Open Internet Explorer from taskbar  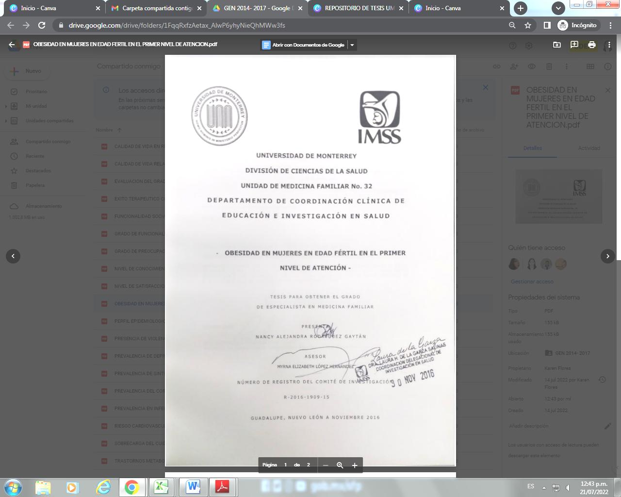(103, 487)
